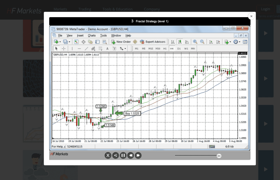Open the Navigator star-folder icon

coord(90,42)
